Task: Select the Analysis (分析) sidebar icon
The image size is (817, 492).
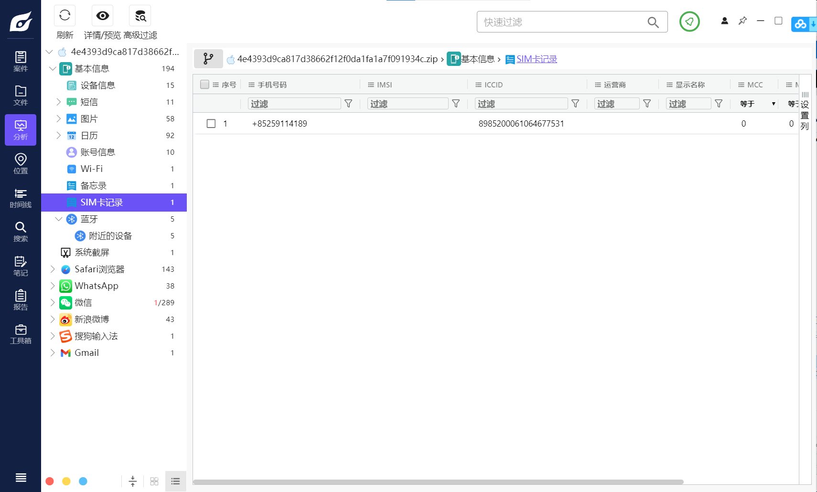Action: coord(21,129)
